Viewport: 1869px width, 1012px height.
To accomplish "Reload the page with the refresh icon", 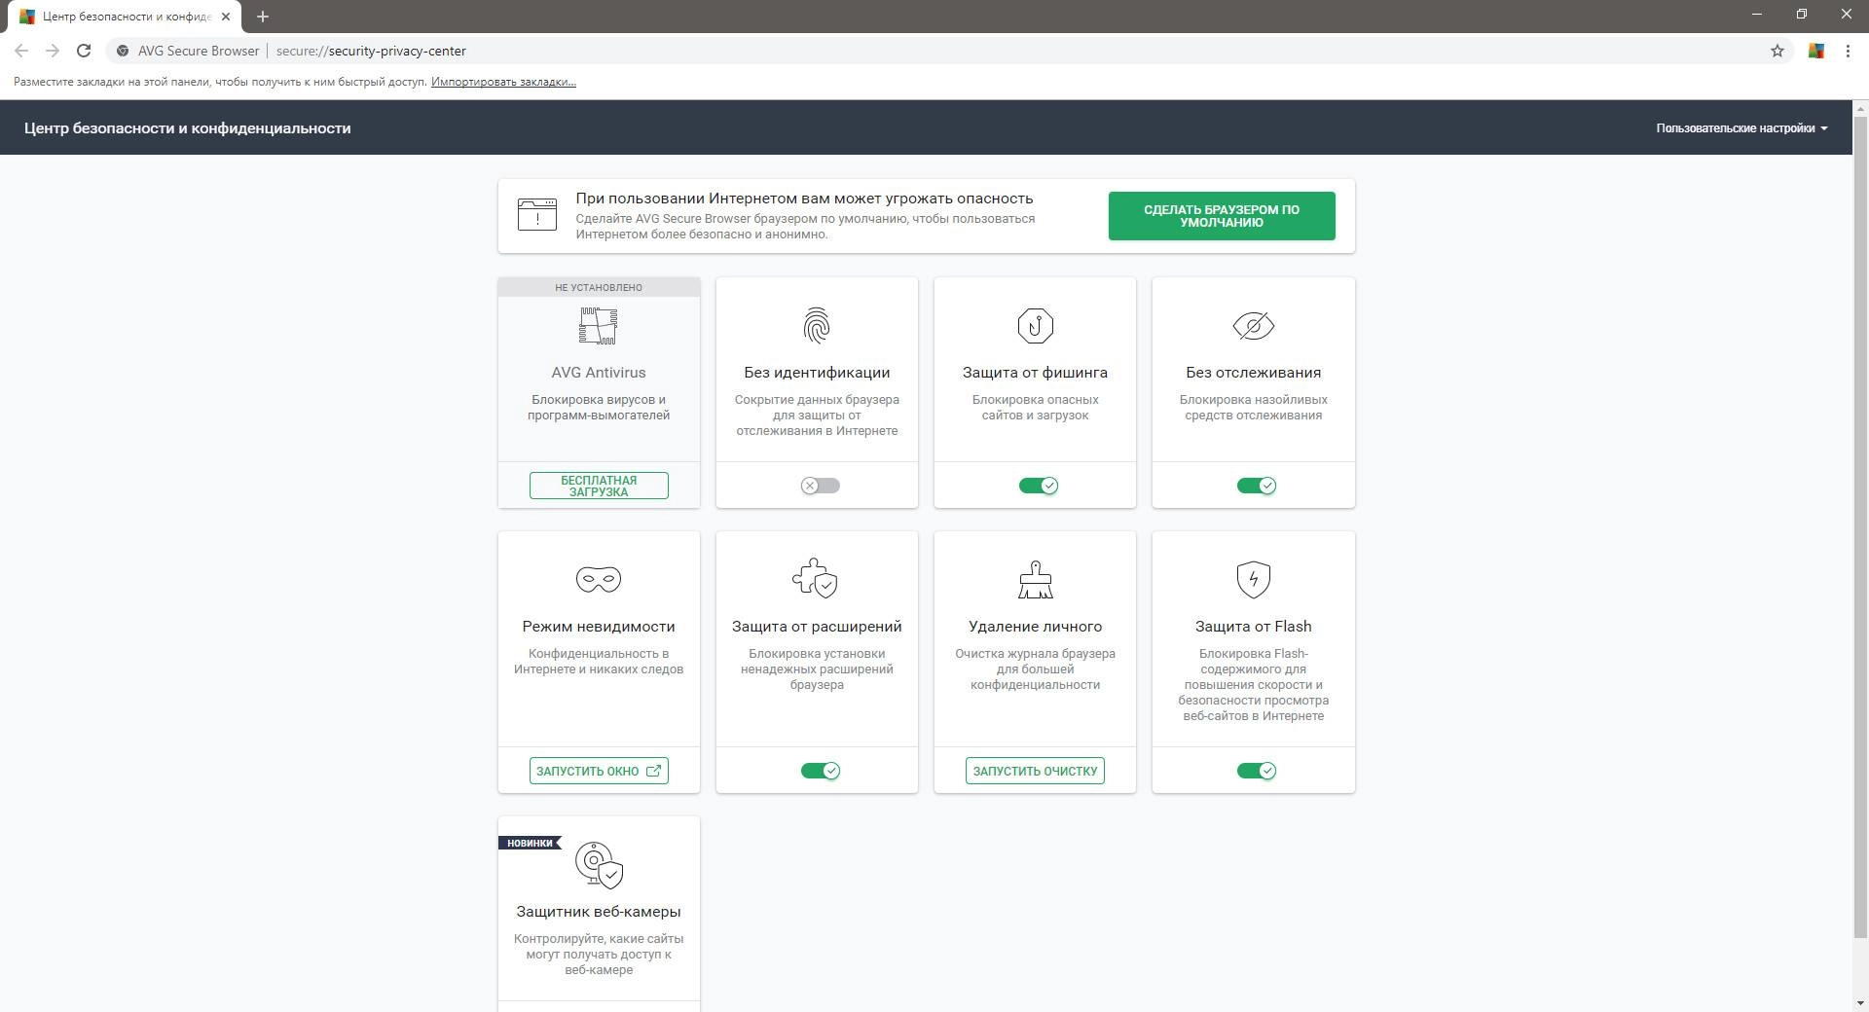I will tap(84, 51).
